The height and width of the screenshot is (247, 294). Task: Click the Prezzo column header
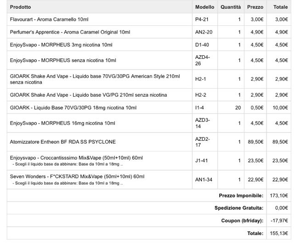[x=255, y=7]
